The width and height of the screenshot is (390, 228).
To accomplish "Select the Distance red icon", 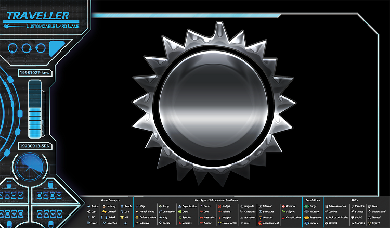I will coord(283,206).
